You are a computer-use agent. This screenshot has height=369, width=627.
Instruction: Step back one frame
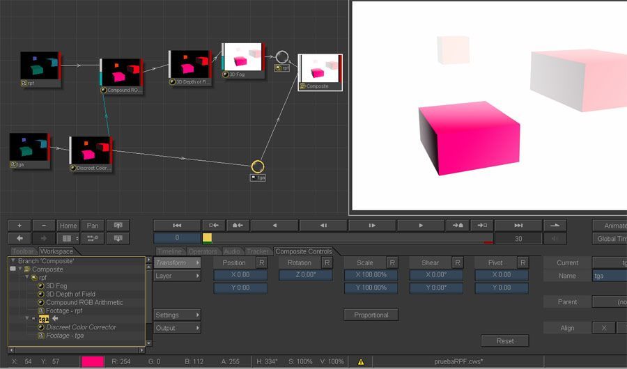323,226
